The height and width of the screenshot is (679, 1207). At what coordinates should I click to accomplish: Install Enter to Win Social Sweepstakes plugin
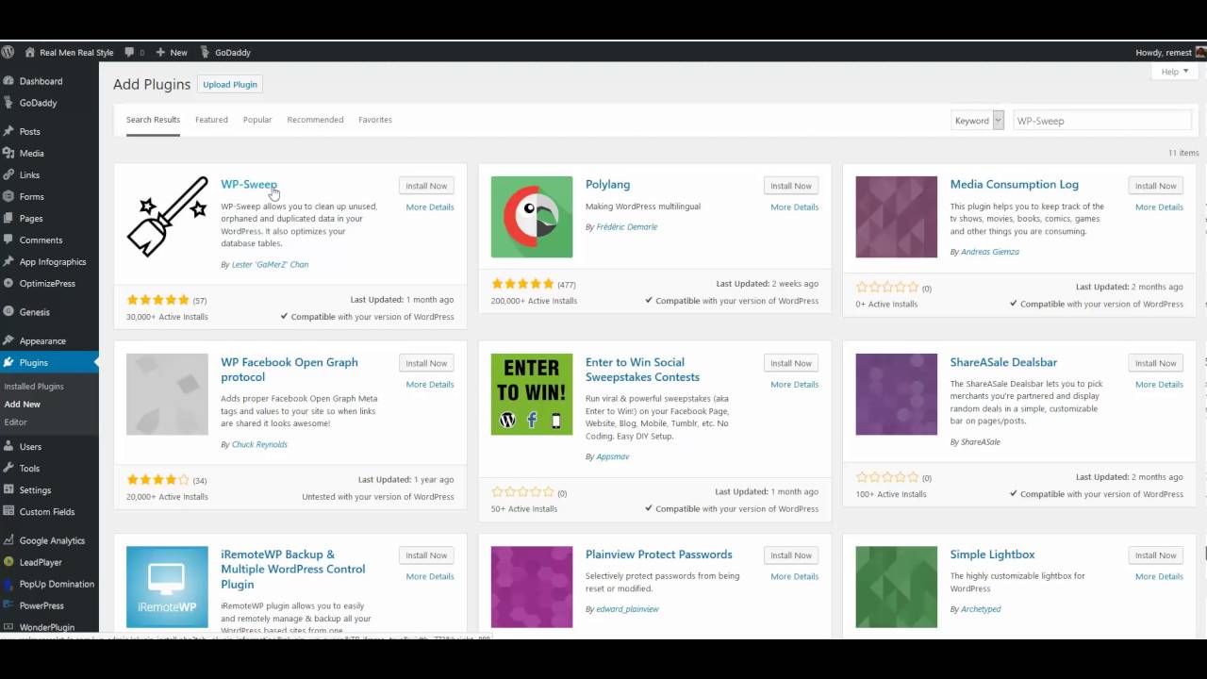[x=790, y=363]
